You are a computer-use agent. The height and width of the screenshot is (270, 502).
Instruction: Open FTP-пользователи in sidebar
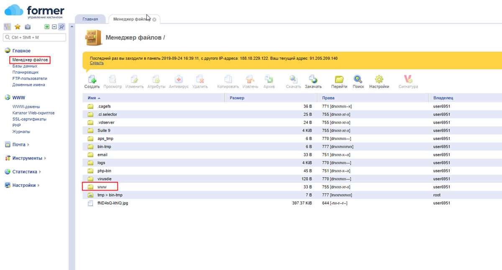point(30,79)
